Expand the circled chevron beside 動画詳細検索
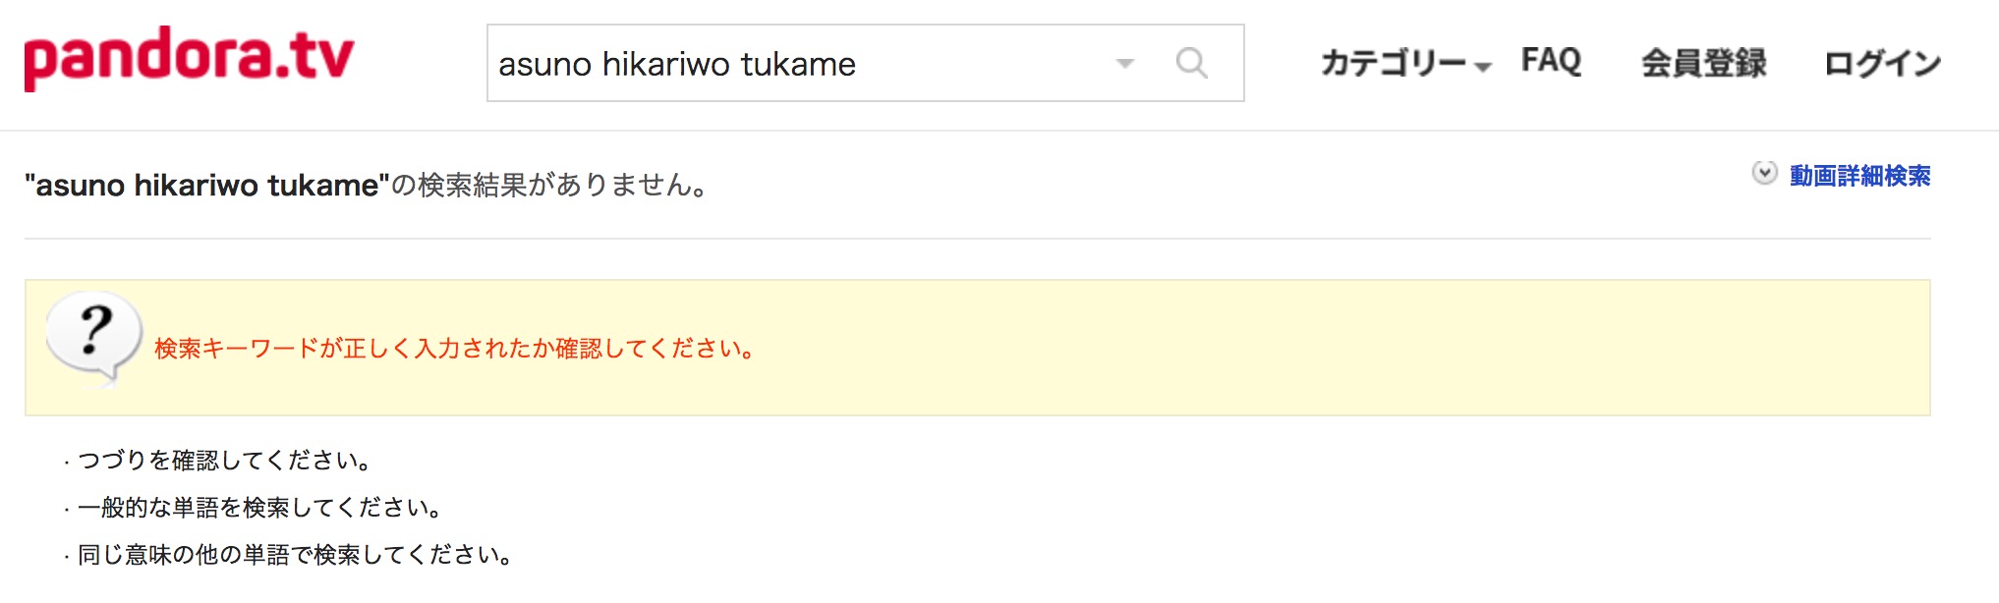The width and height of the screenshot is (1999, 603). point(1764,173)
